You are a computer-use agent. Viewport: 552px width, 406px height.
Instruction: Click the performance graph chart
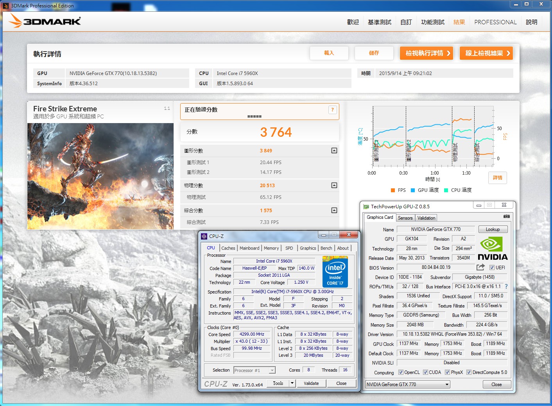pyautogui.click(x=433, y=137)
